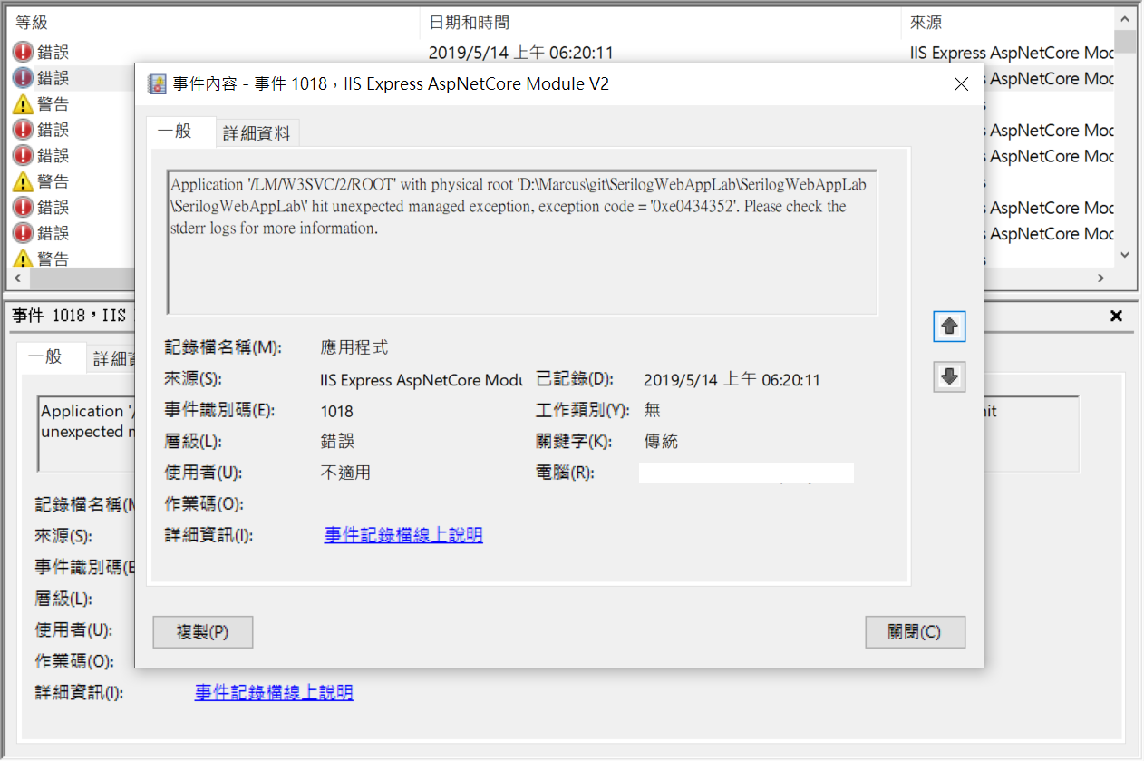Viewport: 1144px width, 761px height.
Task: Select the 一般 tab in the event dialog
Action: [180, 132]
